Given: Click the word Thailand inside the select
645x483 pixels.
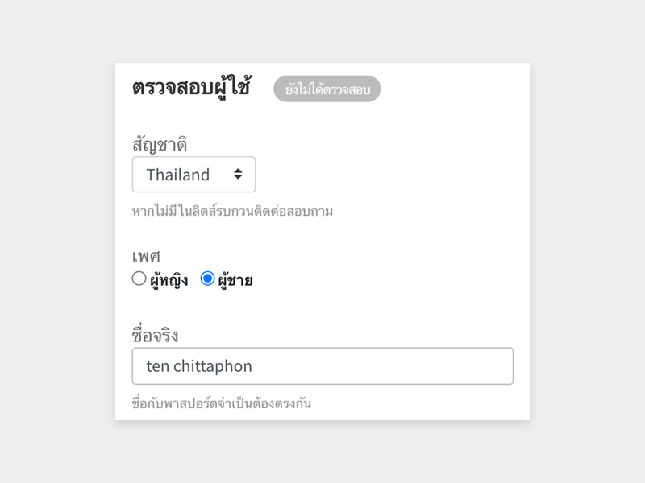Looking at the screenshot, I should point(178,175).
